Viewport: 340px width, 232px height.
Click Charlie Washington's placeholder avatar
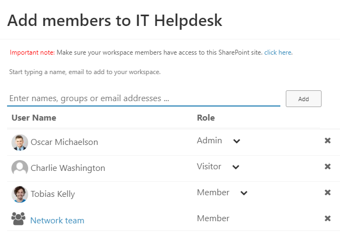point(20,168)
